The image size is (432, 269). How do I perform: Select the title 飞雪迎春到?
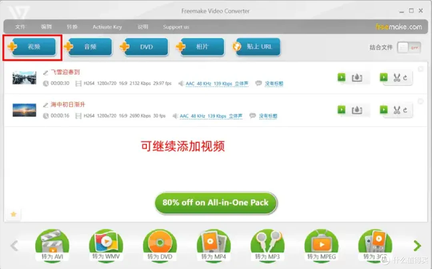(65, 72)
